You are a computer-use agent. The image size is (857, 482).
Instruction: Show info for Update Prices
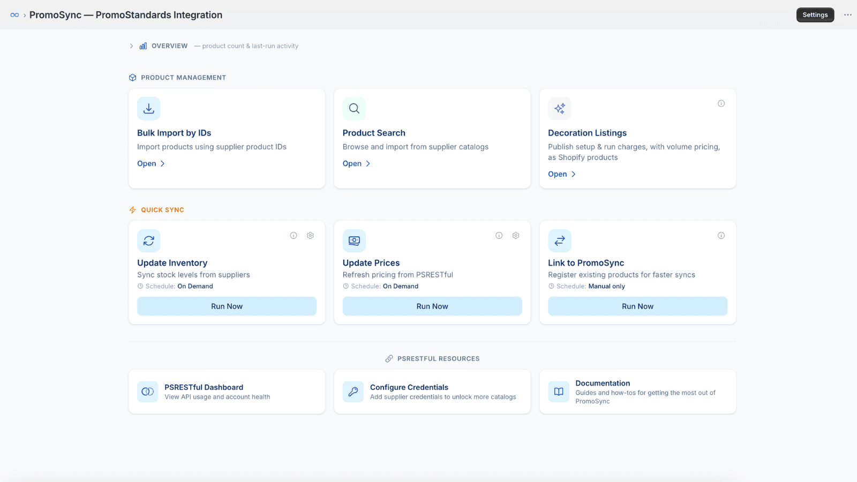tap(499, 236)
